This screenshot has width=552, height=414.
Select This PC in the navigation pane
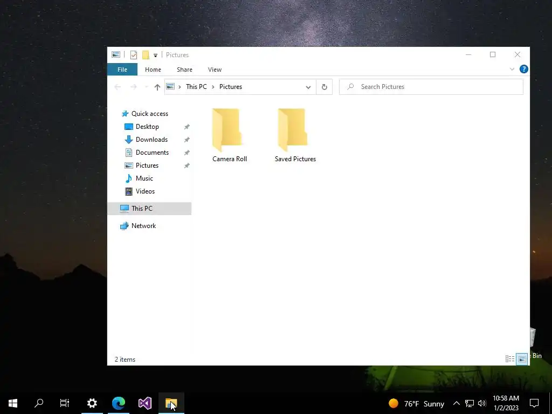[149, 209]
